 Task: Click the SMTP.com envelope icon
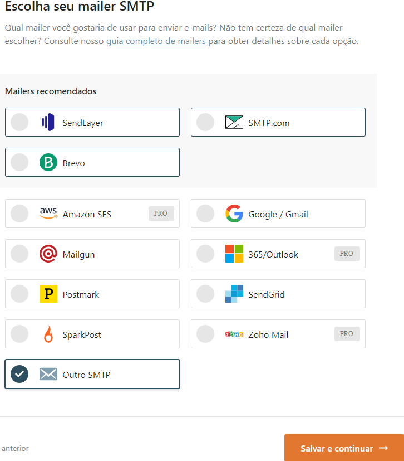click(234, 122)
